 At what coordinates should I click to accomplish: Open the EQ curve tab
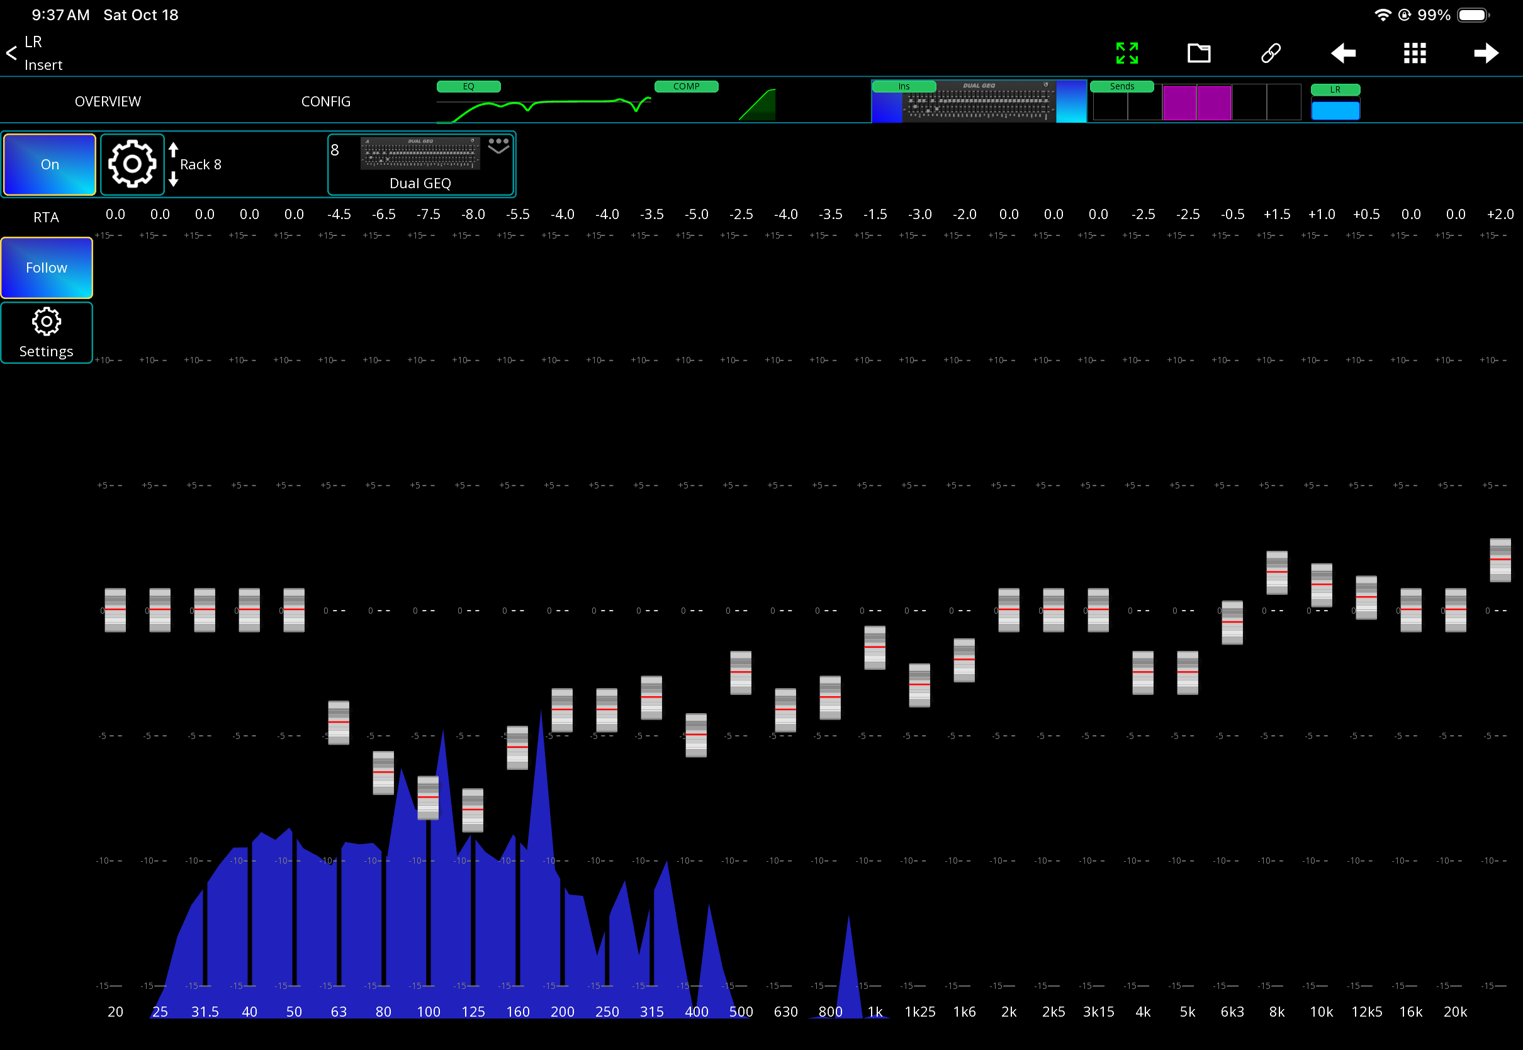tap(544, 101)
